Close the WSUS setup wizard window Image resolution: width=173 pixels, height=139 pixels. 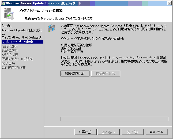tap(169, 3)
